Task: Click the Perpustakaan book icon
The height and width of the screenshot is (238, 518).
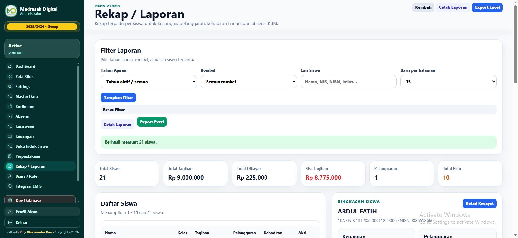Action: pos(10,156)
